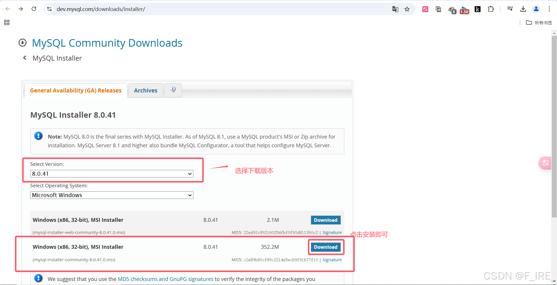Click the MySQL Installer 8.0.41 heading
This screenshot has width=557, height=285.
73,115
